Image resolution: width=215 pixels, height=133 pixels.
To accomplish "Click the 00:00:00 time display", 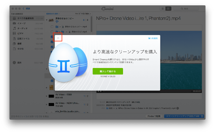I will pyautogui.click(x=197, y=91).
